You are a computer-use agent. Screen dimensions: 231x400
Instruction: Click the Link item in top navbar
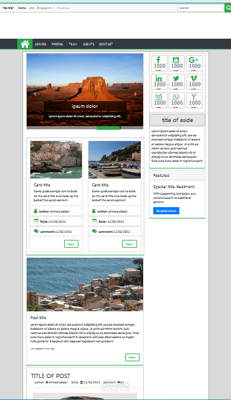pos(31,8)
